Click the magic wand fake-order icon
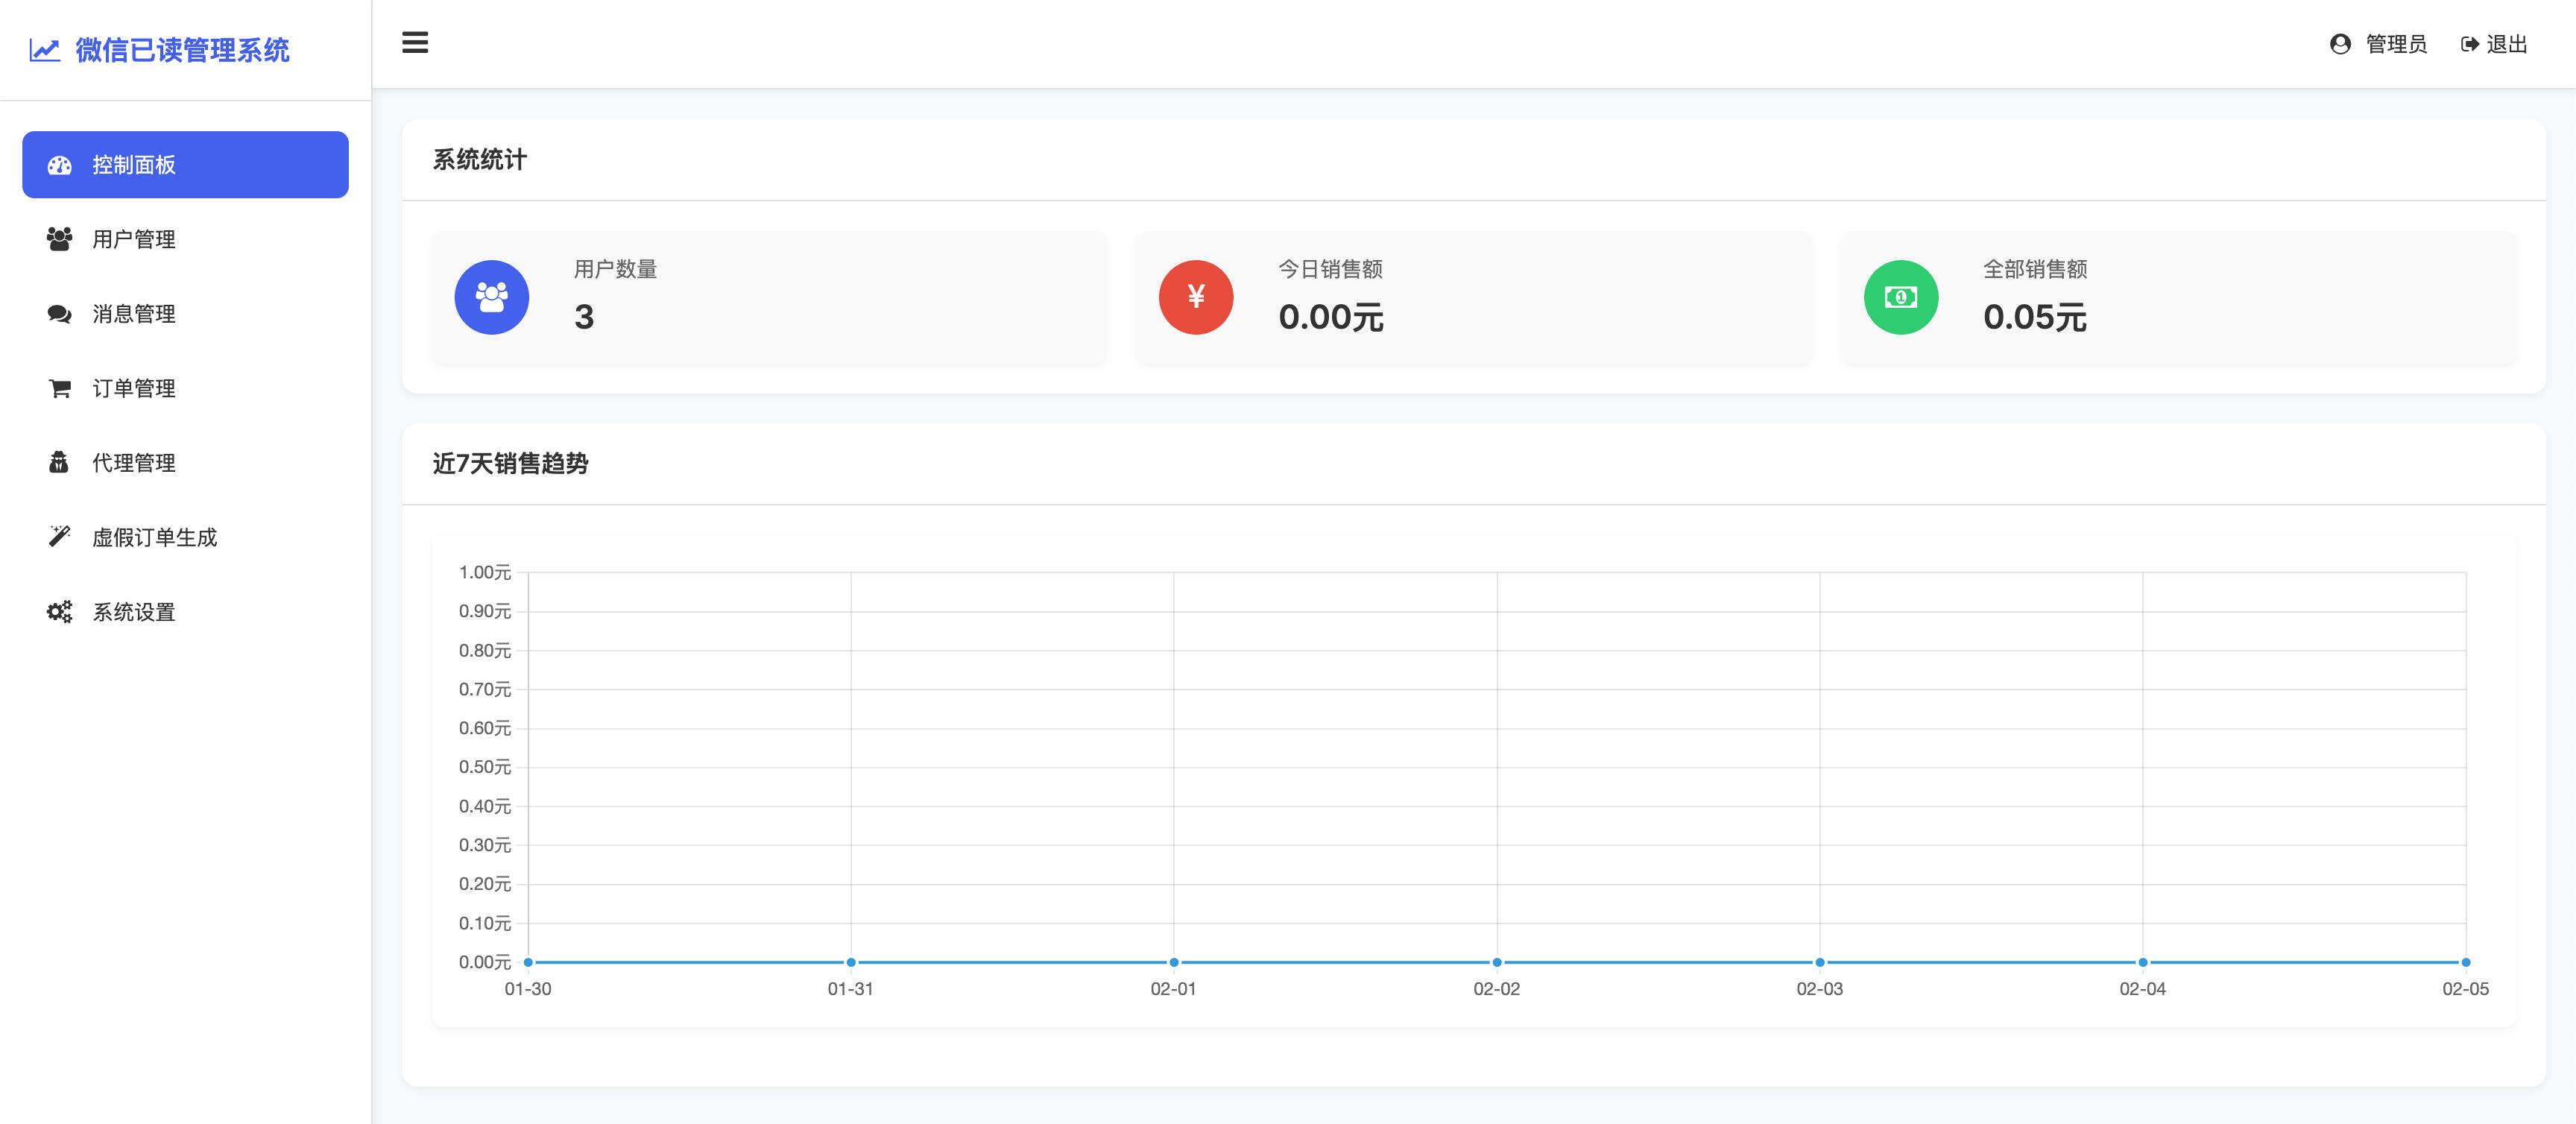 [60, 537]
